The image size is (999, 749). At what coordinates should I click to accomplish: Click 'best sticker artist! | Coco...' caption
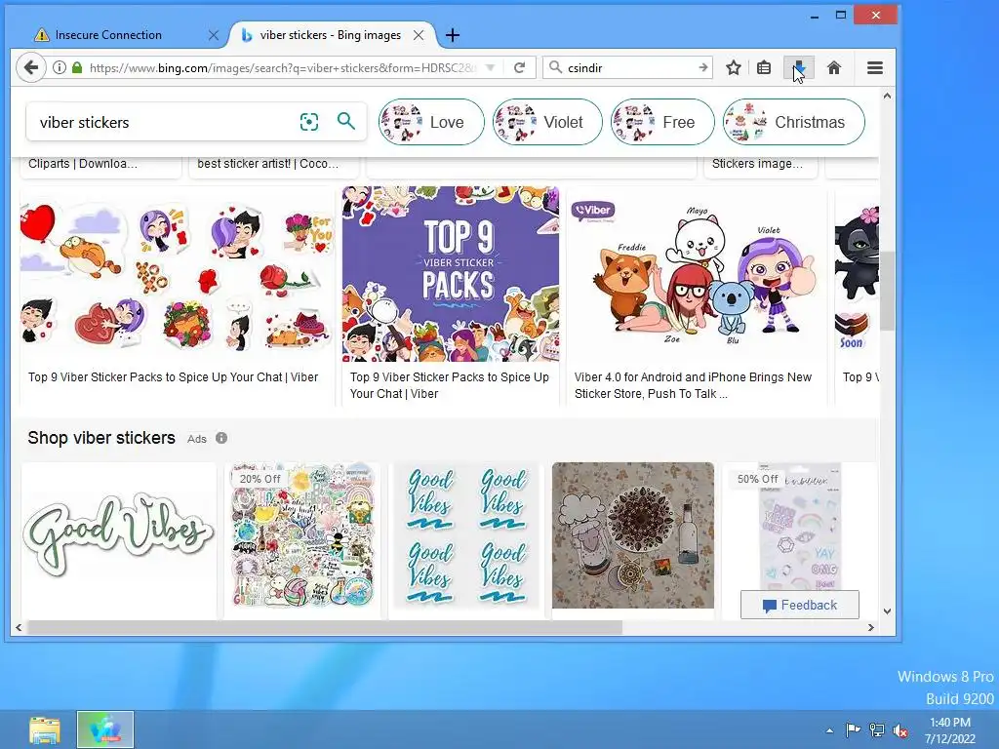267,164
